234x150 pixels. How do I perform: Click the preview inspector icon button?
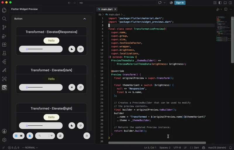60,136
